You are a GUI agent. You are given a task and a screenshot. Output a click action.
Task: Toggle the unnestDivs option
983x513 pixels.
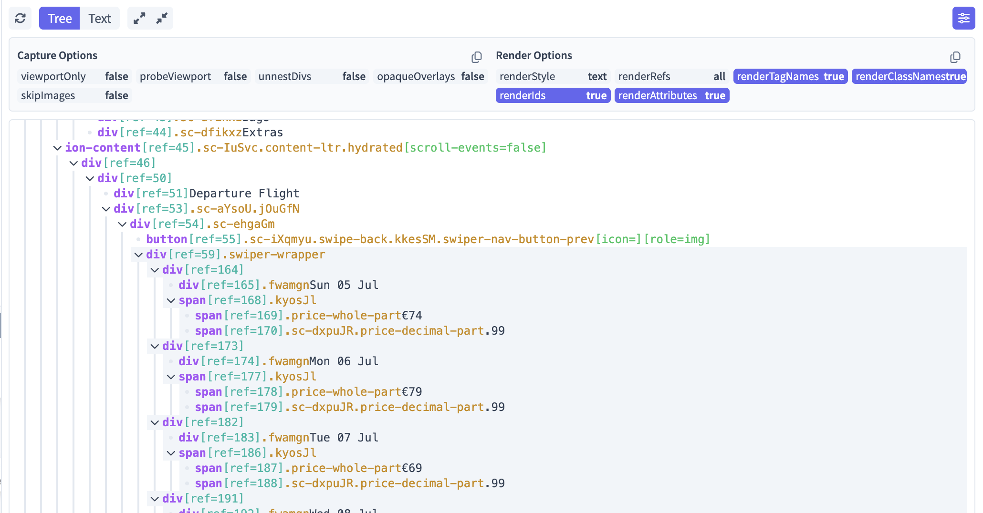[x=312, y=76]
